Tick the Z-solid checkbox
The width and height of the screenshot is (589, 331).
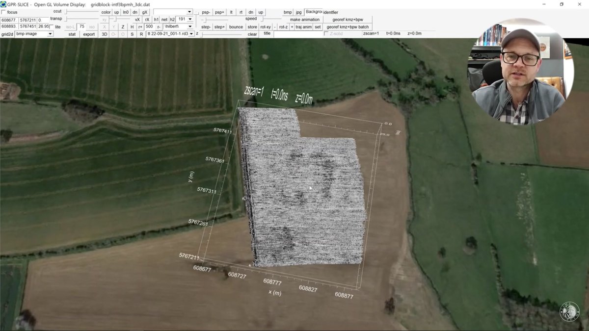pos(326,34)
